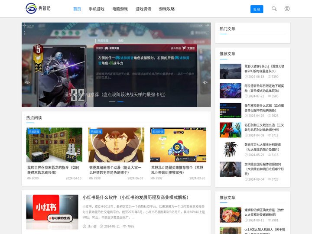Open the 游戏攻略 nav item
Image resolution: width=312 pixels, height=234 pixels.
coord(167,9)
